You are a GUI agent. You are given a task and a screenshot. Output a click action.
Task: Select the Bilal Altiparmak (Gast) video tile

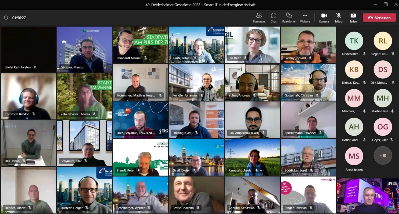point(252,120)
